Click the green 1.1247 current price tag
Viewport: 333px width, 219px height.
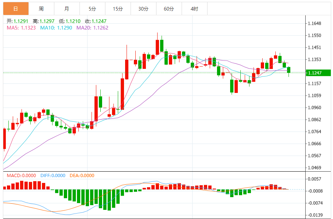point(318,73)
